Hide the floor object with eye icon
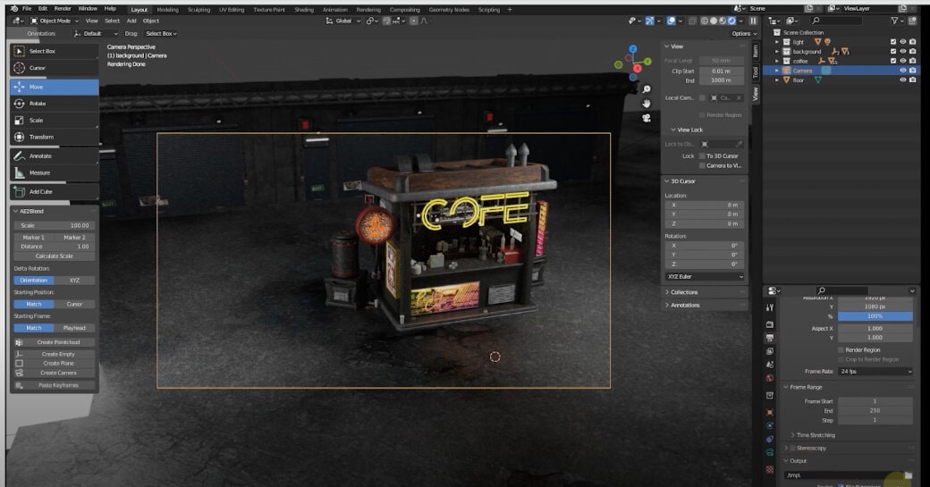 tap(902, 80)
